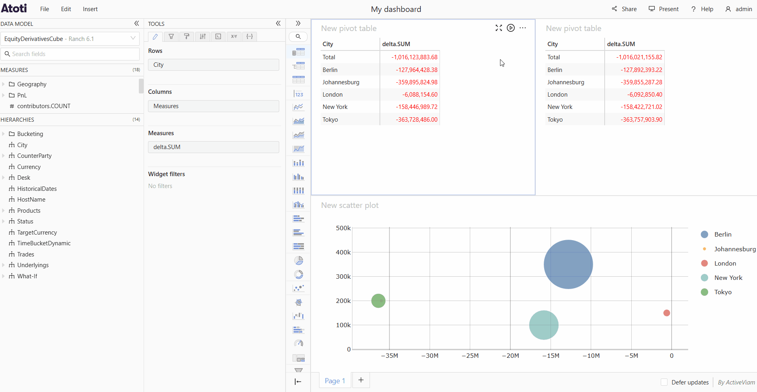Toggle the Defer updates checkbox
Image resolution: width=757 pixels, height=392 pixels.
[x=664, y=382]
